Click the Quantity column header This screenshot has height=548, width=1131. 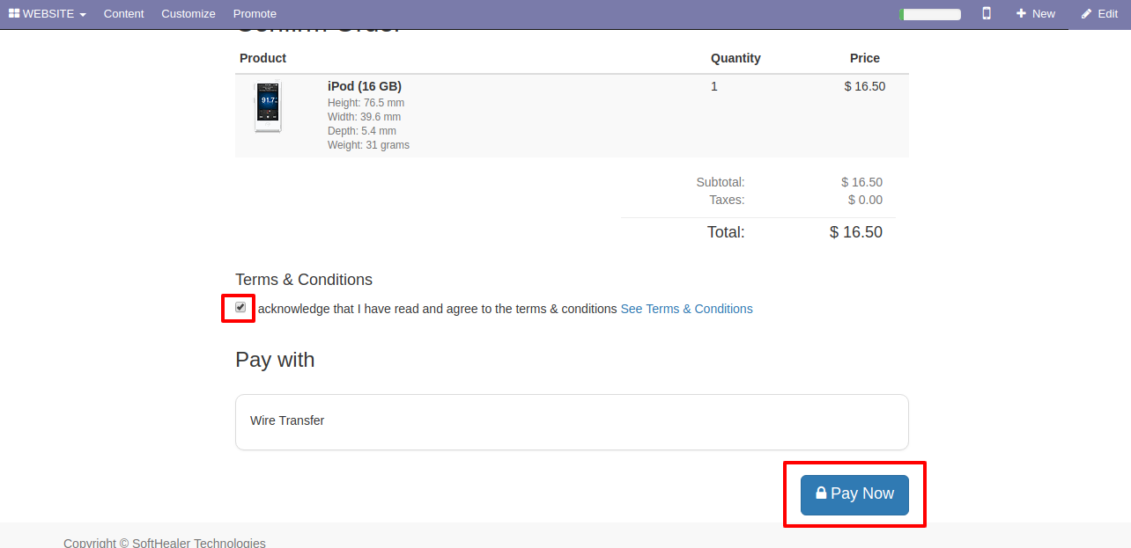point(736,58)
